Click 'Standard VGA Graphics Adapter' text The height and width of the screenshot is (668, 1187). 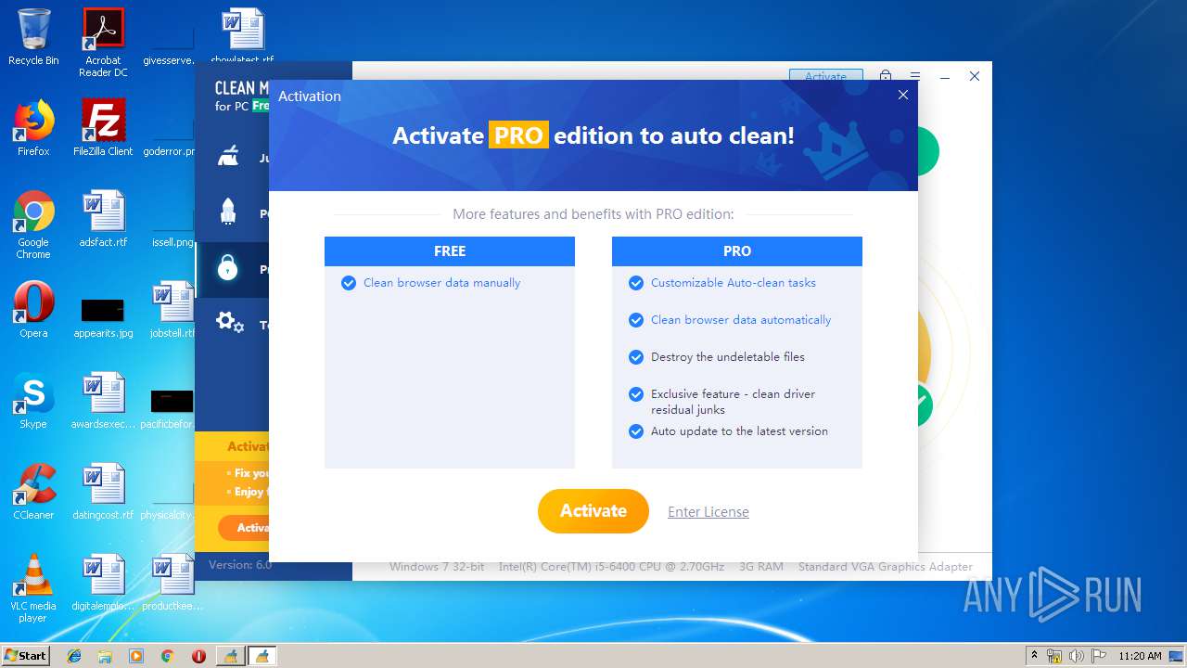886,567
